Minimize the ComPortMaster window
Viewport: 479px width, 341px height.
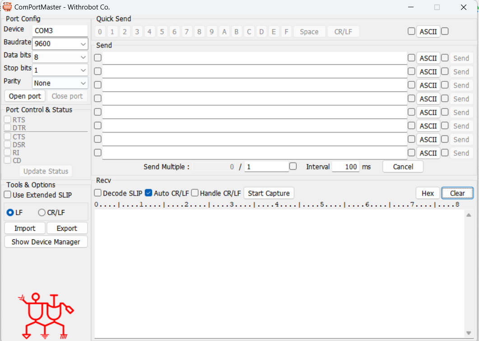click(411, 7)
